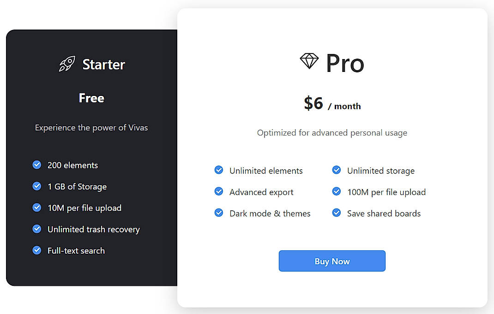Select the checkmark beside 100M per file upload
Screen dimensions: 494x314
pyautogui.click(x=336, y=191)
